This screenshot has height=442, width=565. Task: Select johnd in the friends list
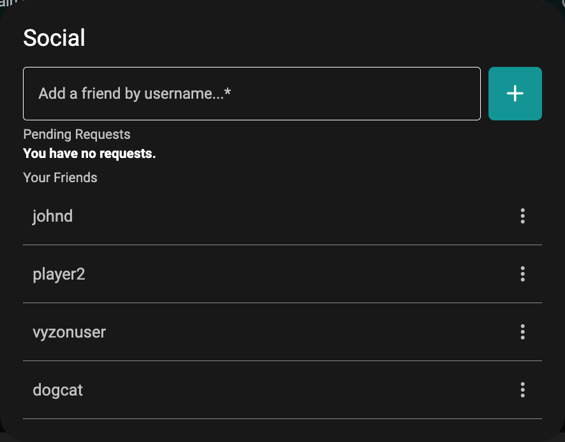[53, 216]
